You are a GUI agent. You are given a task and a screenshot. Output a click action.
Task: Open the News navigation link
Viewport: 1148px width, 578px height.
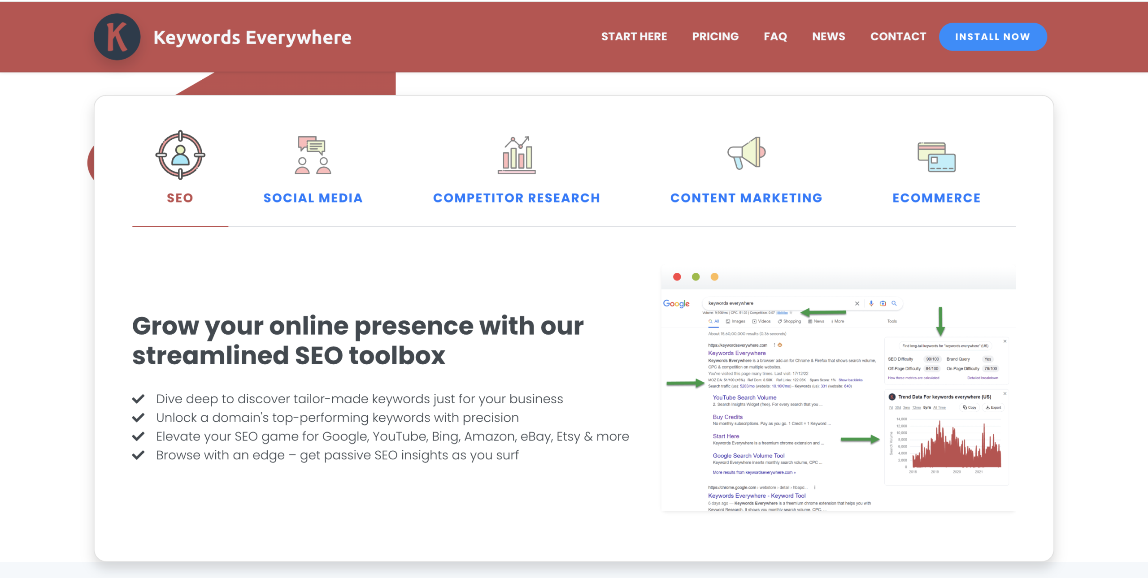tap(829, 37)
